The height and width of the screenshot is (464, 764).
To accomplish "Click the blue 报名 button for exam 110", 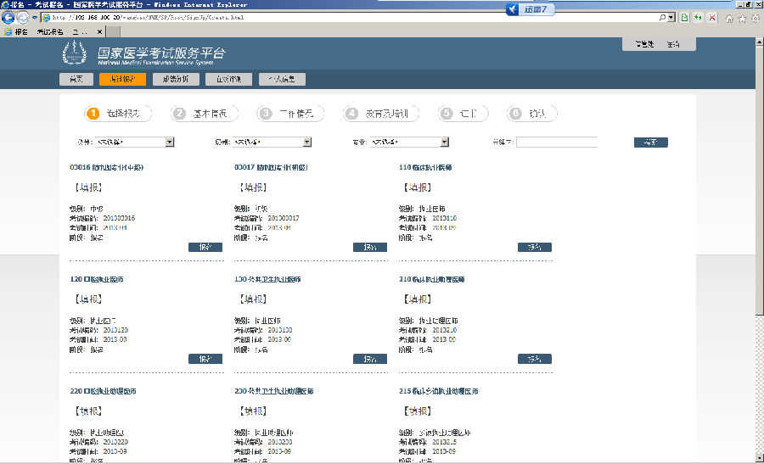I will [x=535, y=248].
